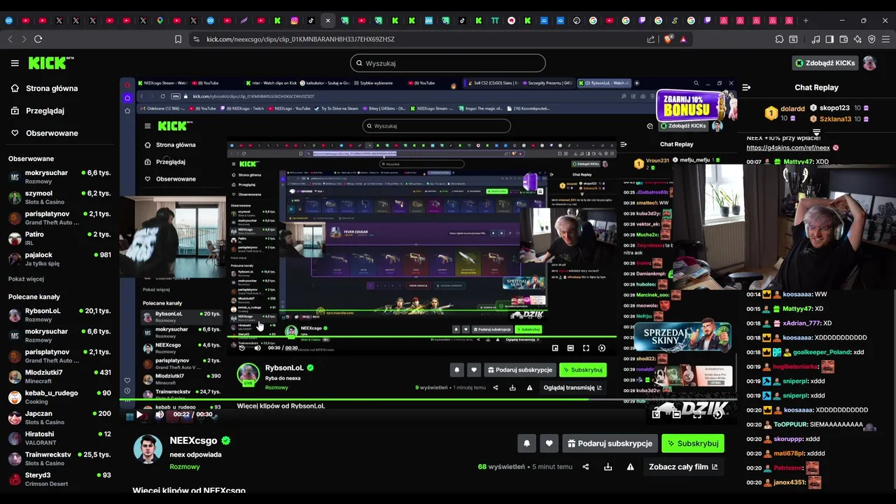Open kebab_u_rudego Cooking channel

(59, 397)
